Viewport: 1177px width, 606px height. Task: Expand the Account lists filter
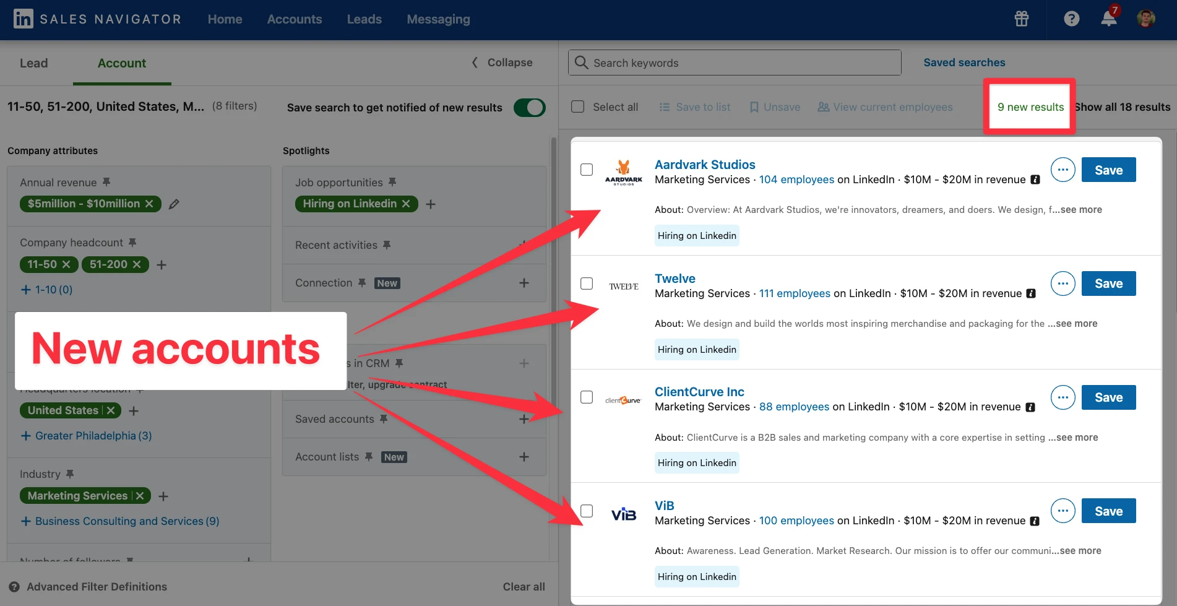[524, 457]
